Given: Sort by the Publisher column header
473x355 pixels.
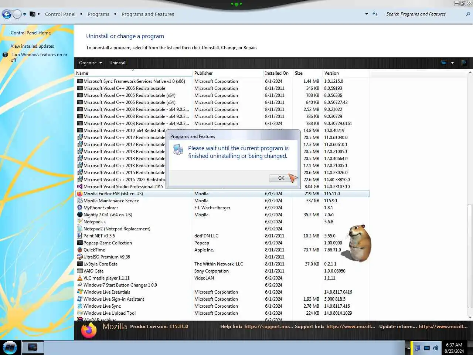Looking at the screenshot, I should (x=228, y=73).
